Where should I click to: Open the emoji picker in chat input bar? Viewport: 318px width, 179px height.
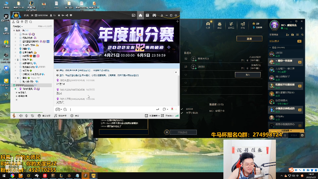[65, 109]
